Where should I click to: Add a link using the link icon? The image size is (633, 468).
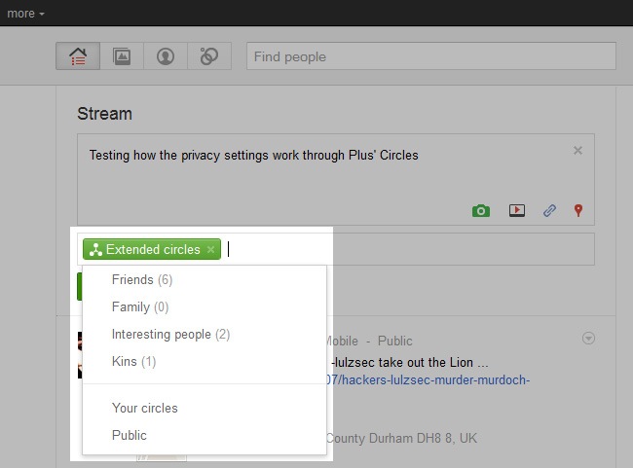point(549,210)
